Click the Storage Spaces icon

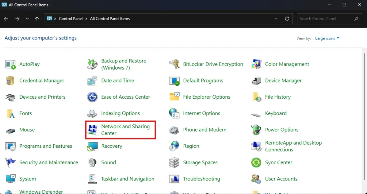(x=174, y=162)
